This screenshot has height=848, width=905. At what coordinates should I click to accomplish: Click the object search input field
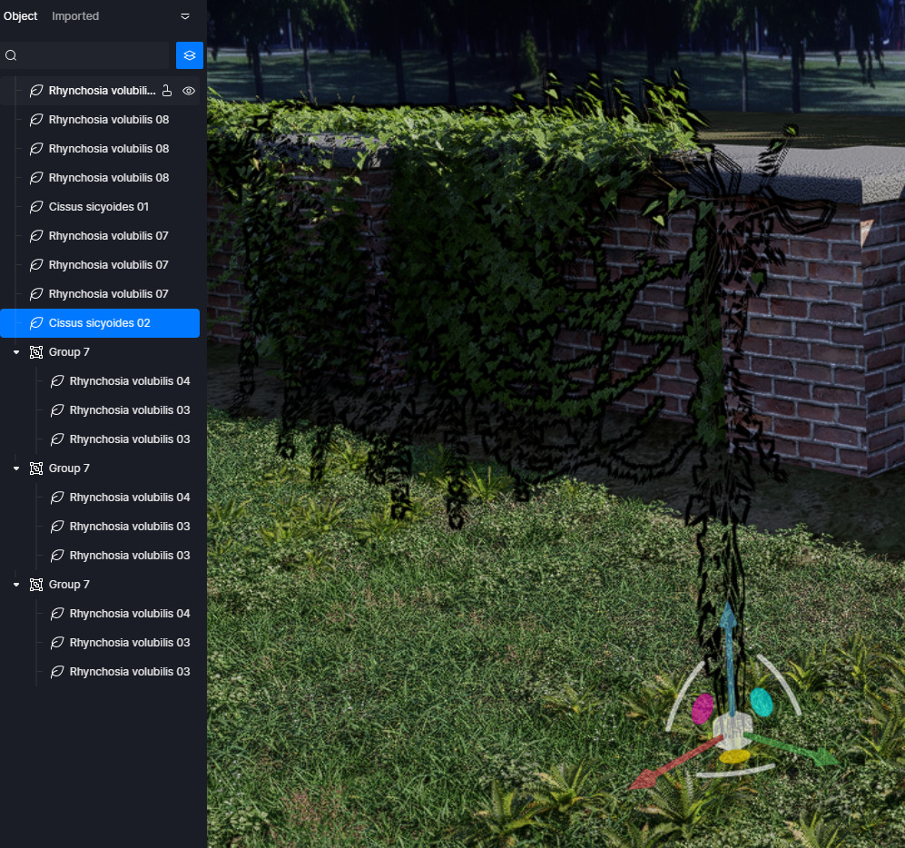(91, 55)
